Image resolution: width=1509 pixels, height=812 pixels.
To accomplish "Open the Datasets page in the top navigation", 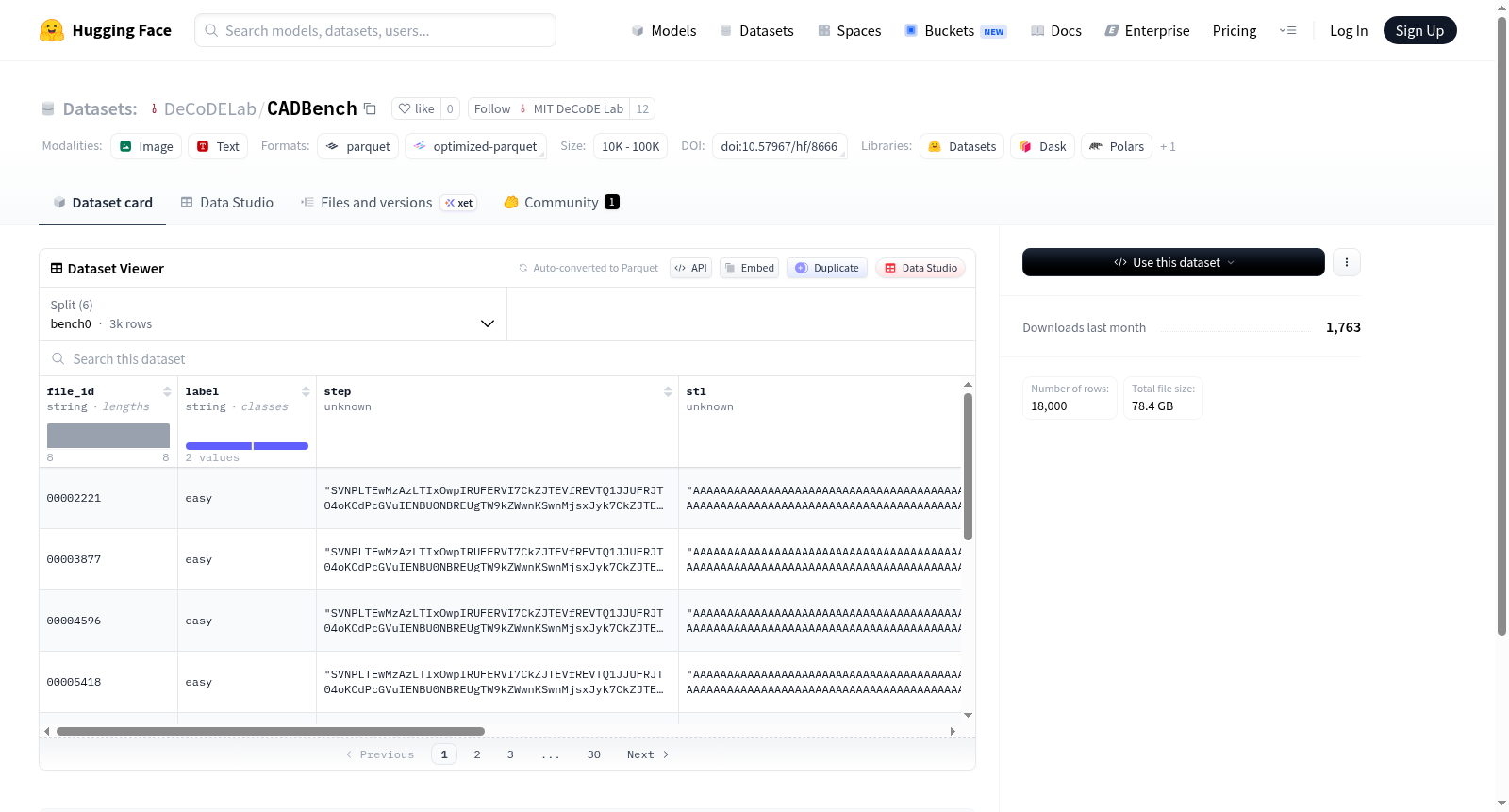I will click(x=756, y=30).
